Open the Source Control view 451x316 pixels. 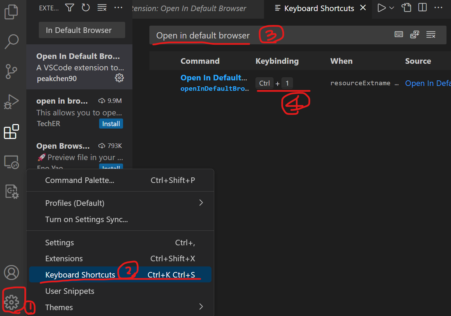coord(11,72)
